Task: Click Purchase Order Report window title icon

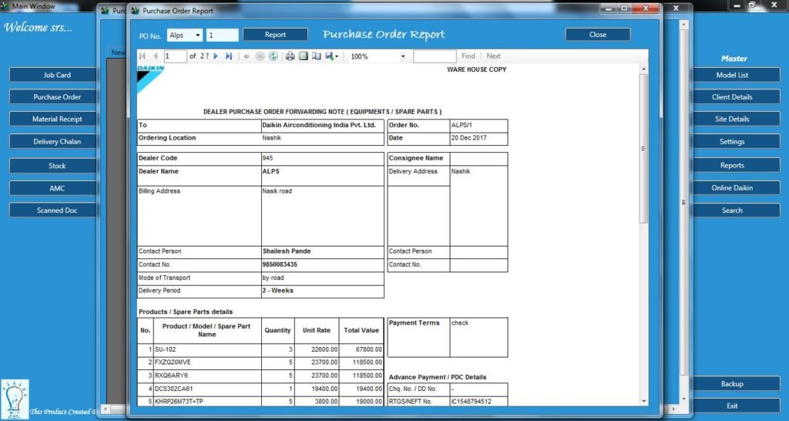Action: pyautogui.click(x=136, y=11)
